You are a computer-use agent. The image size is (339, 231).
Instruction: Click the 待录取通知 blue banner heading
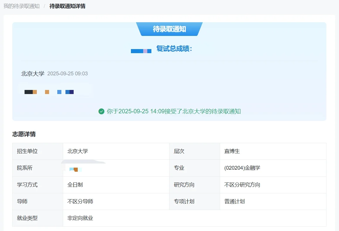(x=169, y=29)
